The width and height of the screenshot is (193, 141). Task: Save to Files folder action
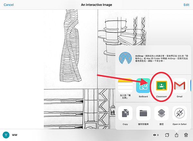(143, 113)
